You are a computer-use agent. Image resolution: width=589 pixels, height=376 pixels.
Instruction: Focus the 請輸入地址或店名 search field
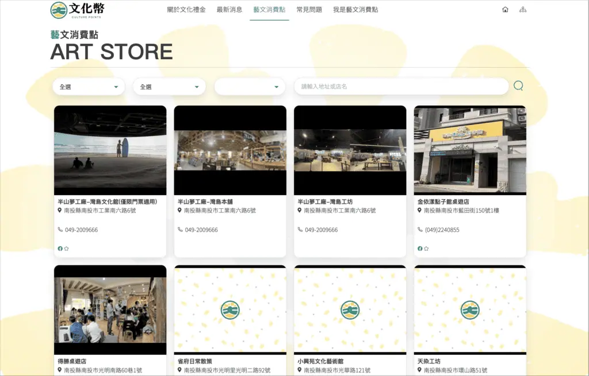401,87
